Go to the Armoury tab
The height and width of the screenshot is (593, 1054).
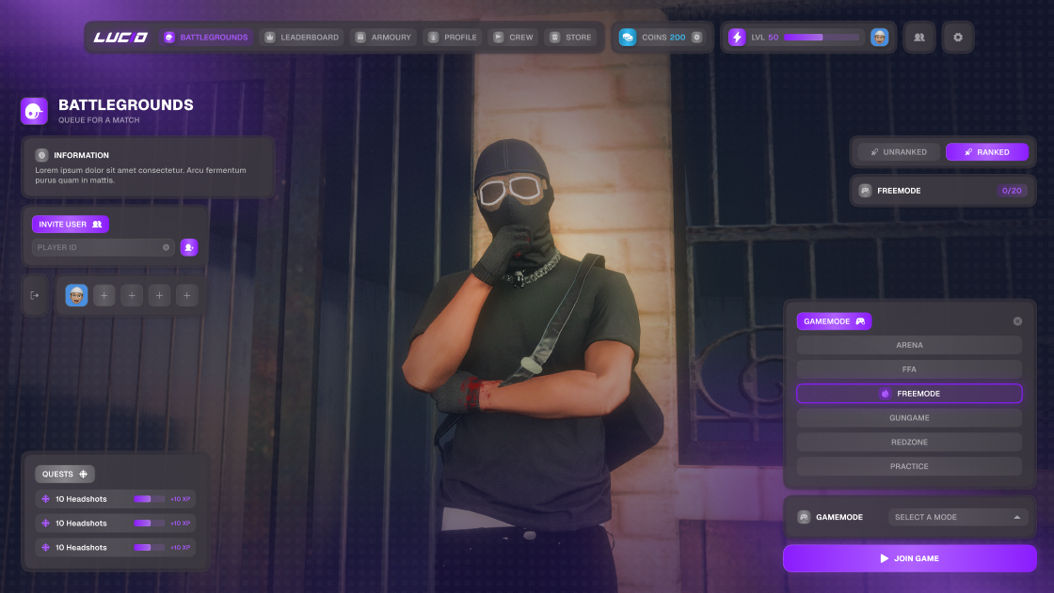(384, 38)
